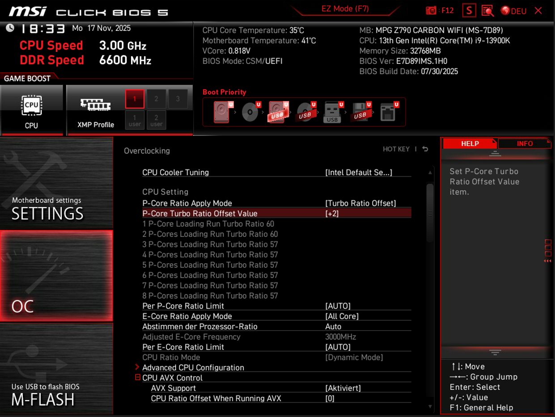This screenshot has width=555, height=417.
Task: Click the HOT KEY button
Action: tap(396, 149)
